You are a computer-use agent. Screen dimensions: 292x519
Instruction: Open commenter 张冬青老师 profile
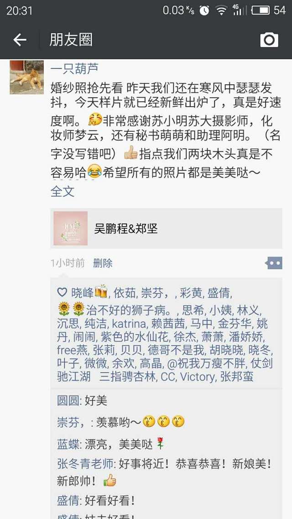pos(85,464)
